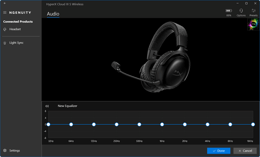
Task: Open the Presets panel
Action: 253,13
